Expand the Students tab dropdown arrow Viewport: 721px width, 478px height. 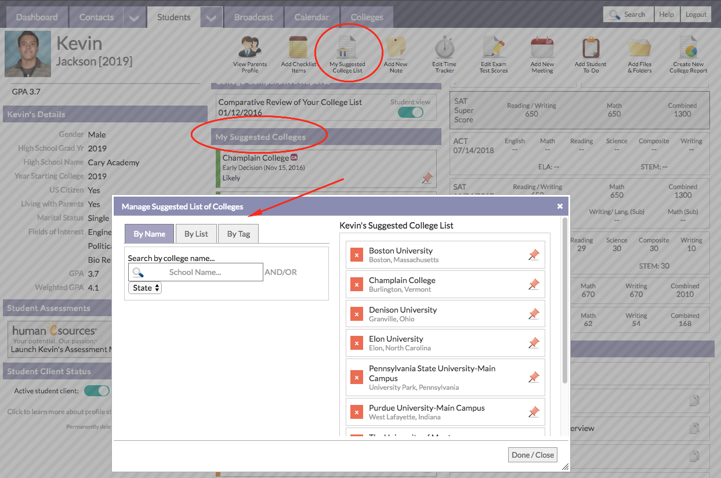[211, 17]
